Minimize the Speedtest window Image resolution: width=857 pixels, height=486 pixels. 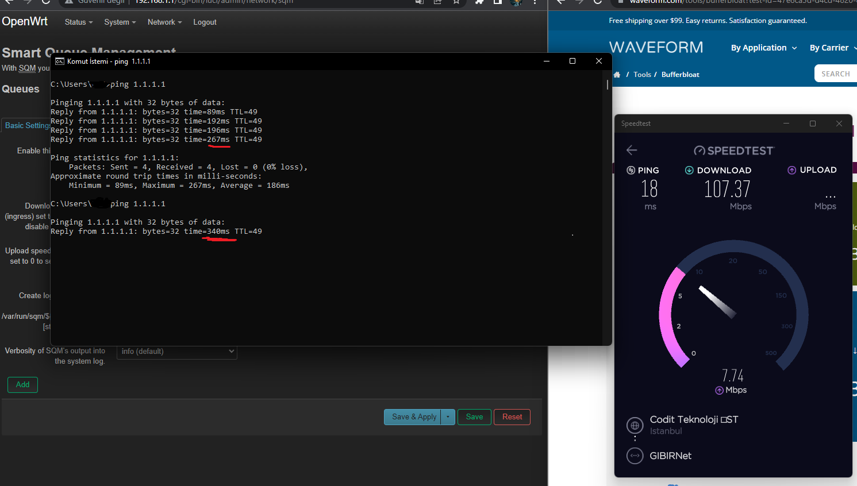[786, 124]
